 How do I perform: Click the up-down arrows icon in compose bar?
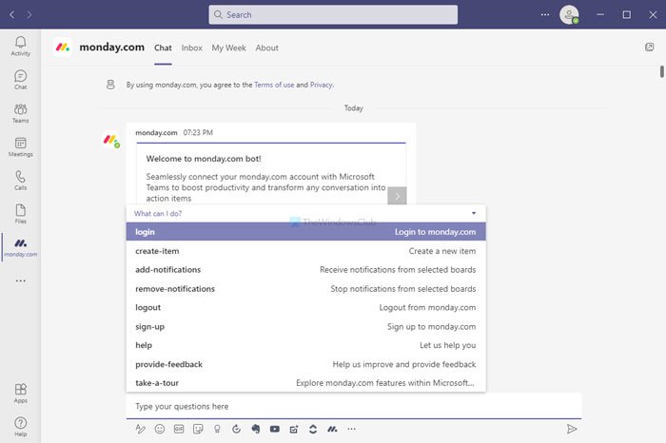click(x=313, y=429)
